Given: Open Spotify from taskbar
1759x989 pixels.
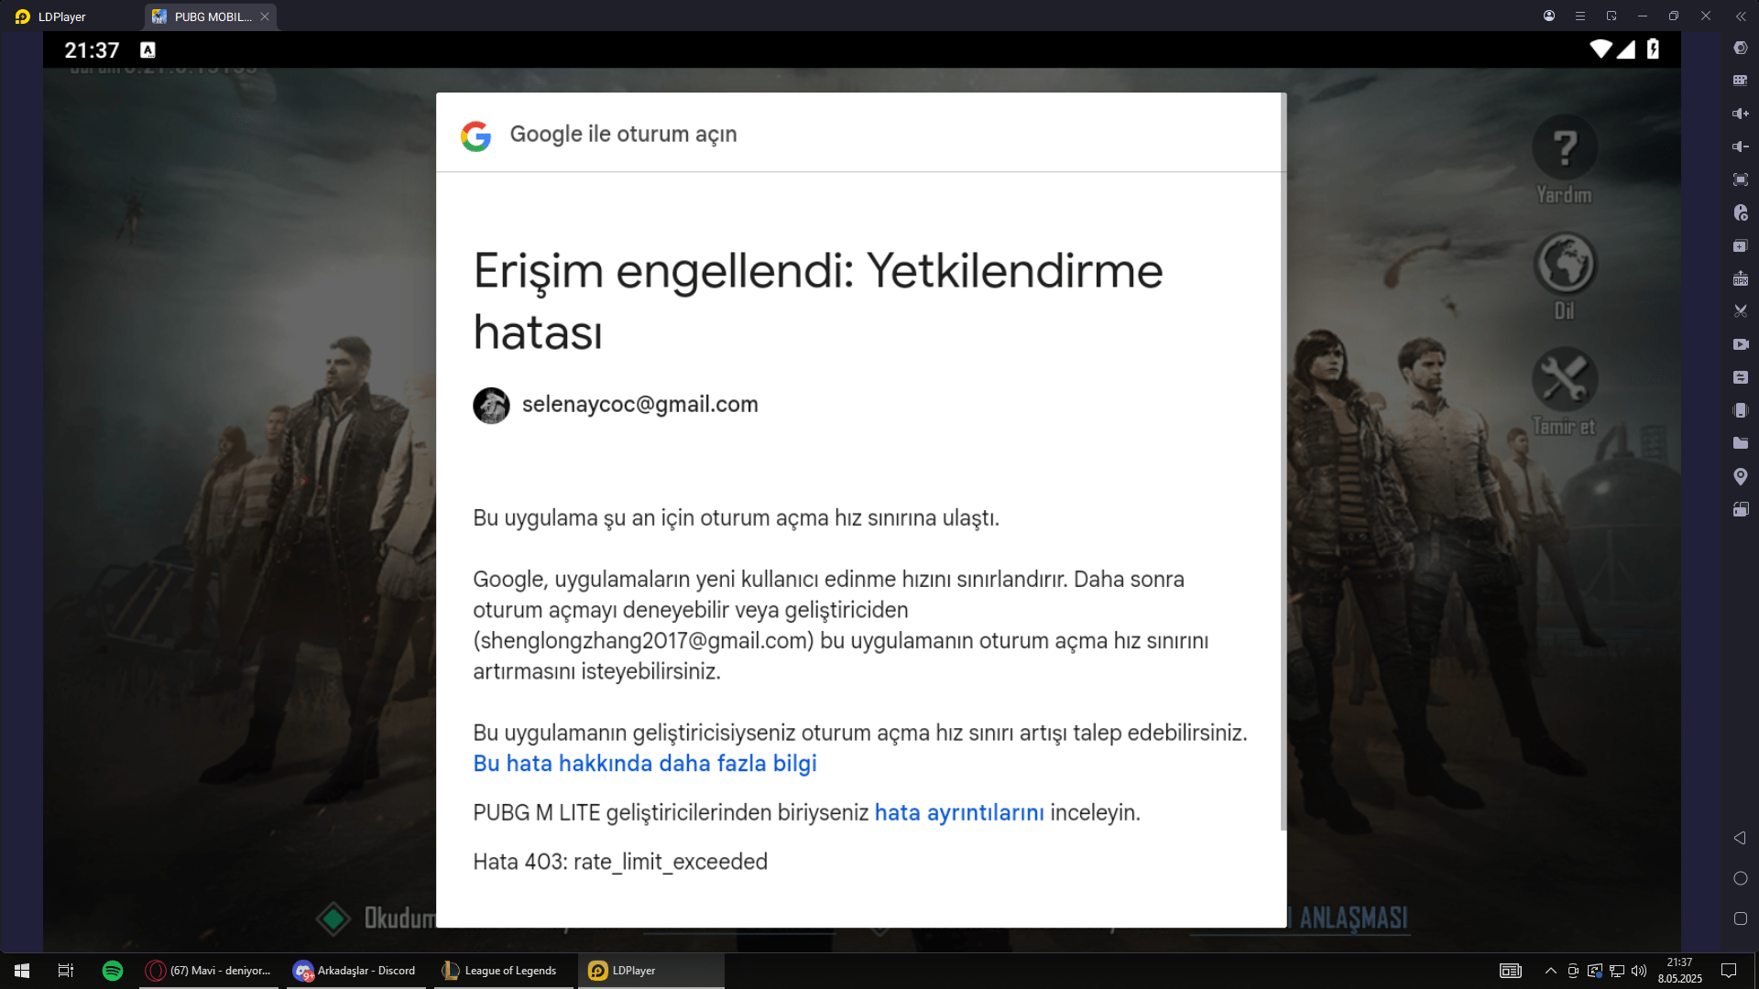Looking at the screenshot, I should click(x=113, y=971).
